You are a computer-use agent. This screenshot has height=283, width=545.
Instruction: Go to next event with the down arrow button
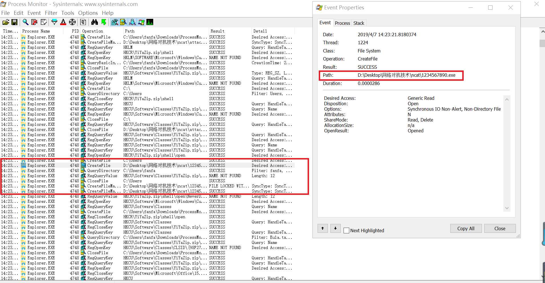tap(335, 228)
